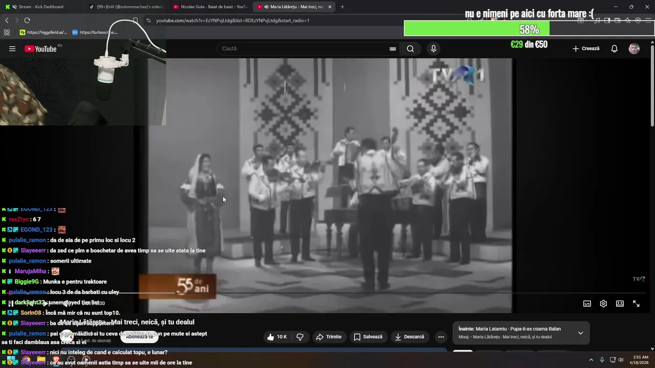655x368 pixels.
Task: Click the Abonează-te subscribe button
Action: [139, 337]
